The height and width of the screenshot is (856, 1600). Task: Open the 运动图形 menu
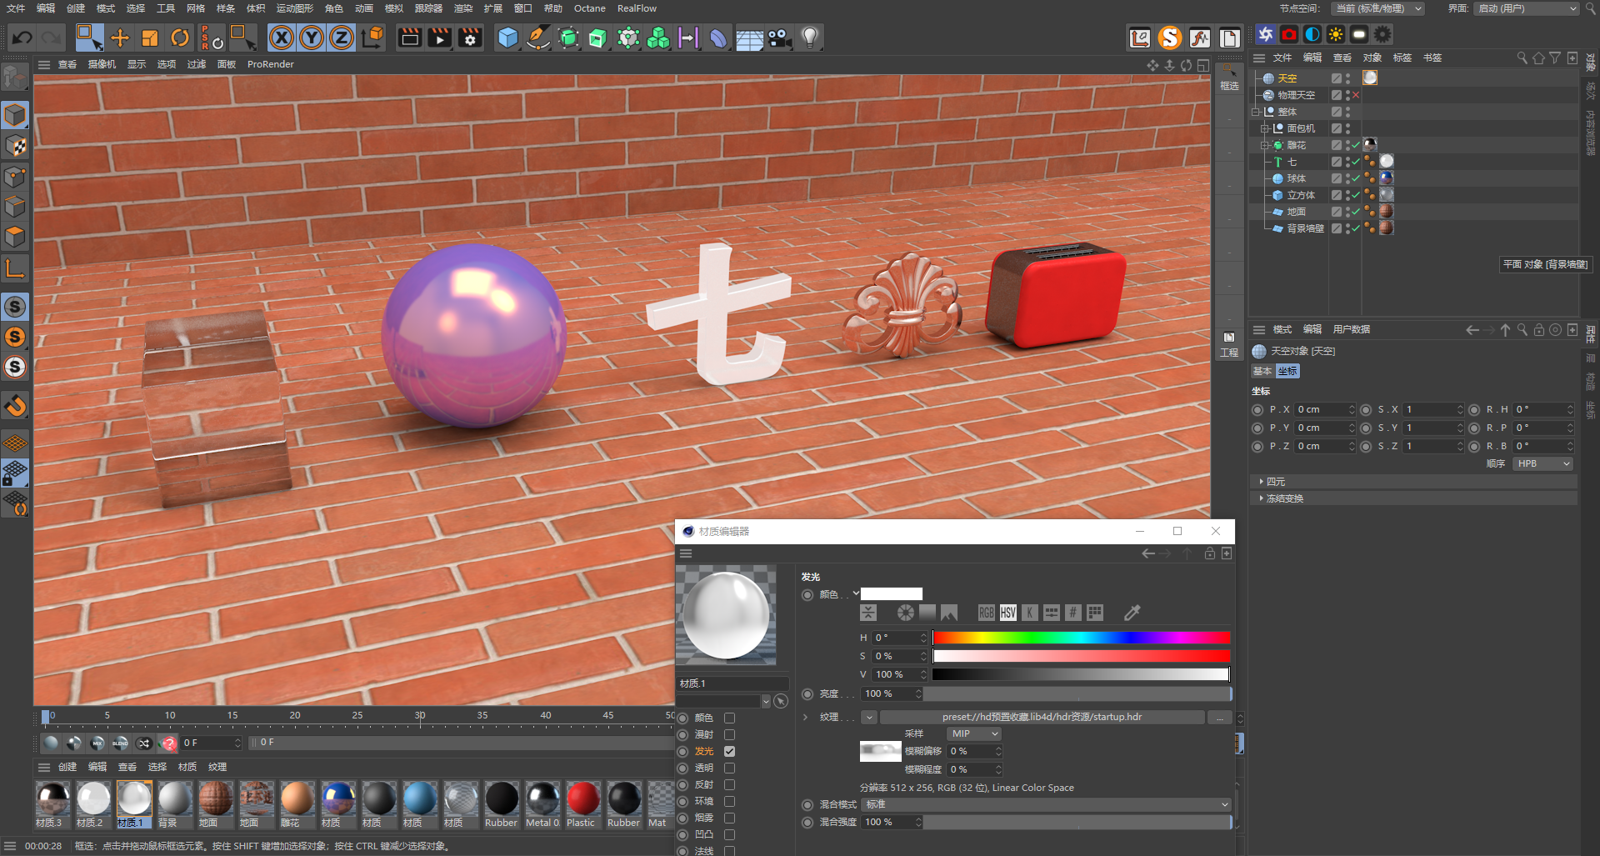pyautogui.click(x=295, y=8)
